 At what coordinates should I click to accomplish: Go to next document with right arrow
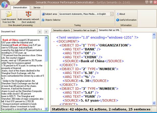click(x=46, y=32)
